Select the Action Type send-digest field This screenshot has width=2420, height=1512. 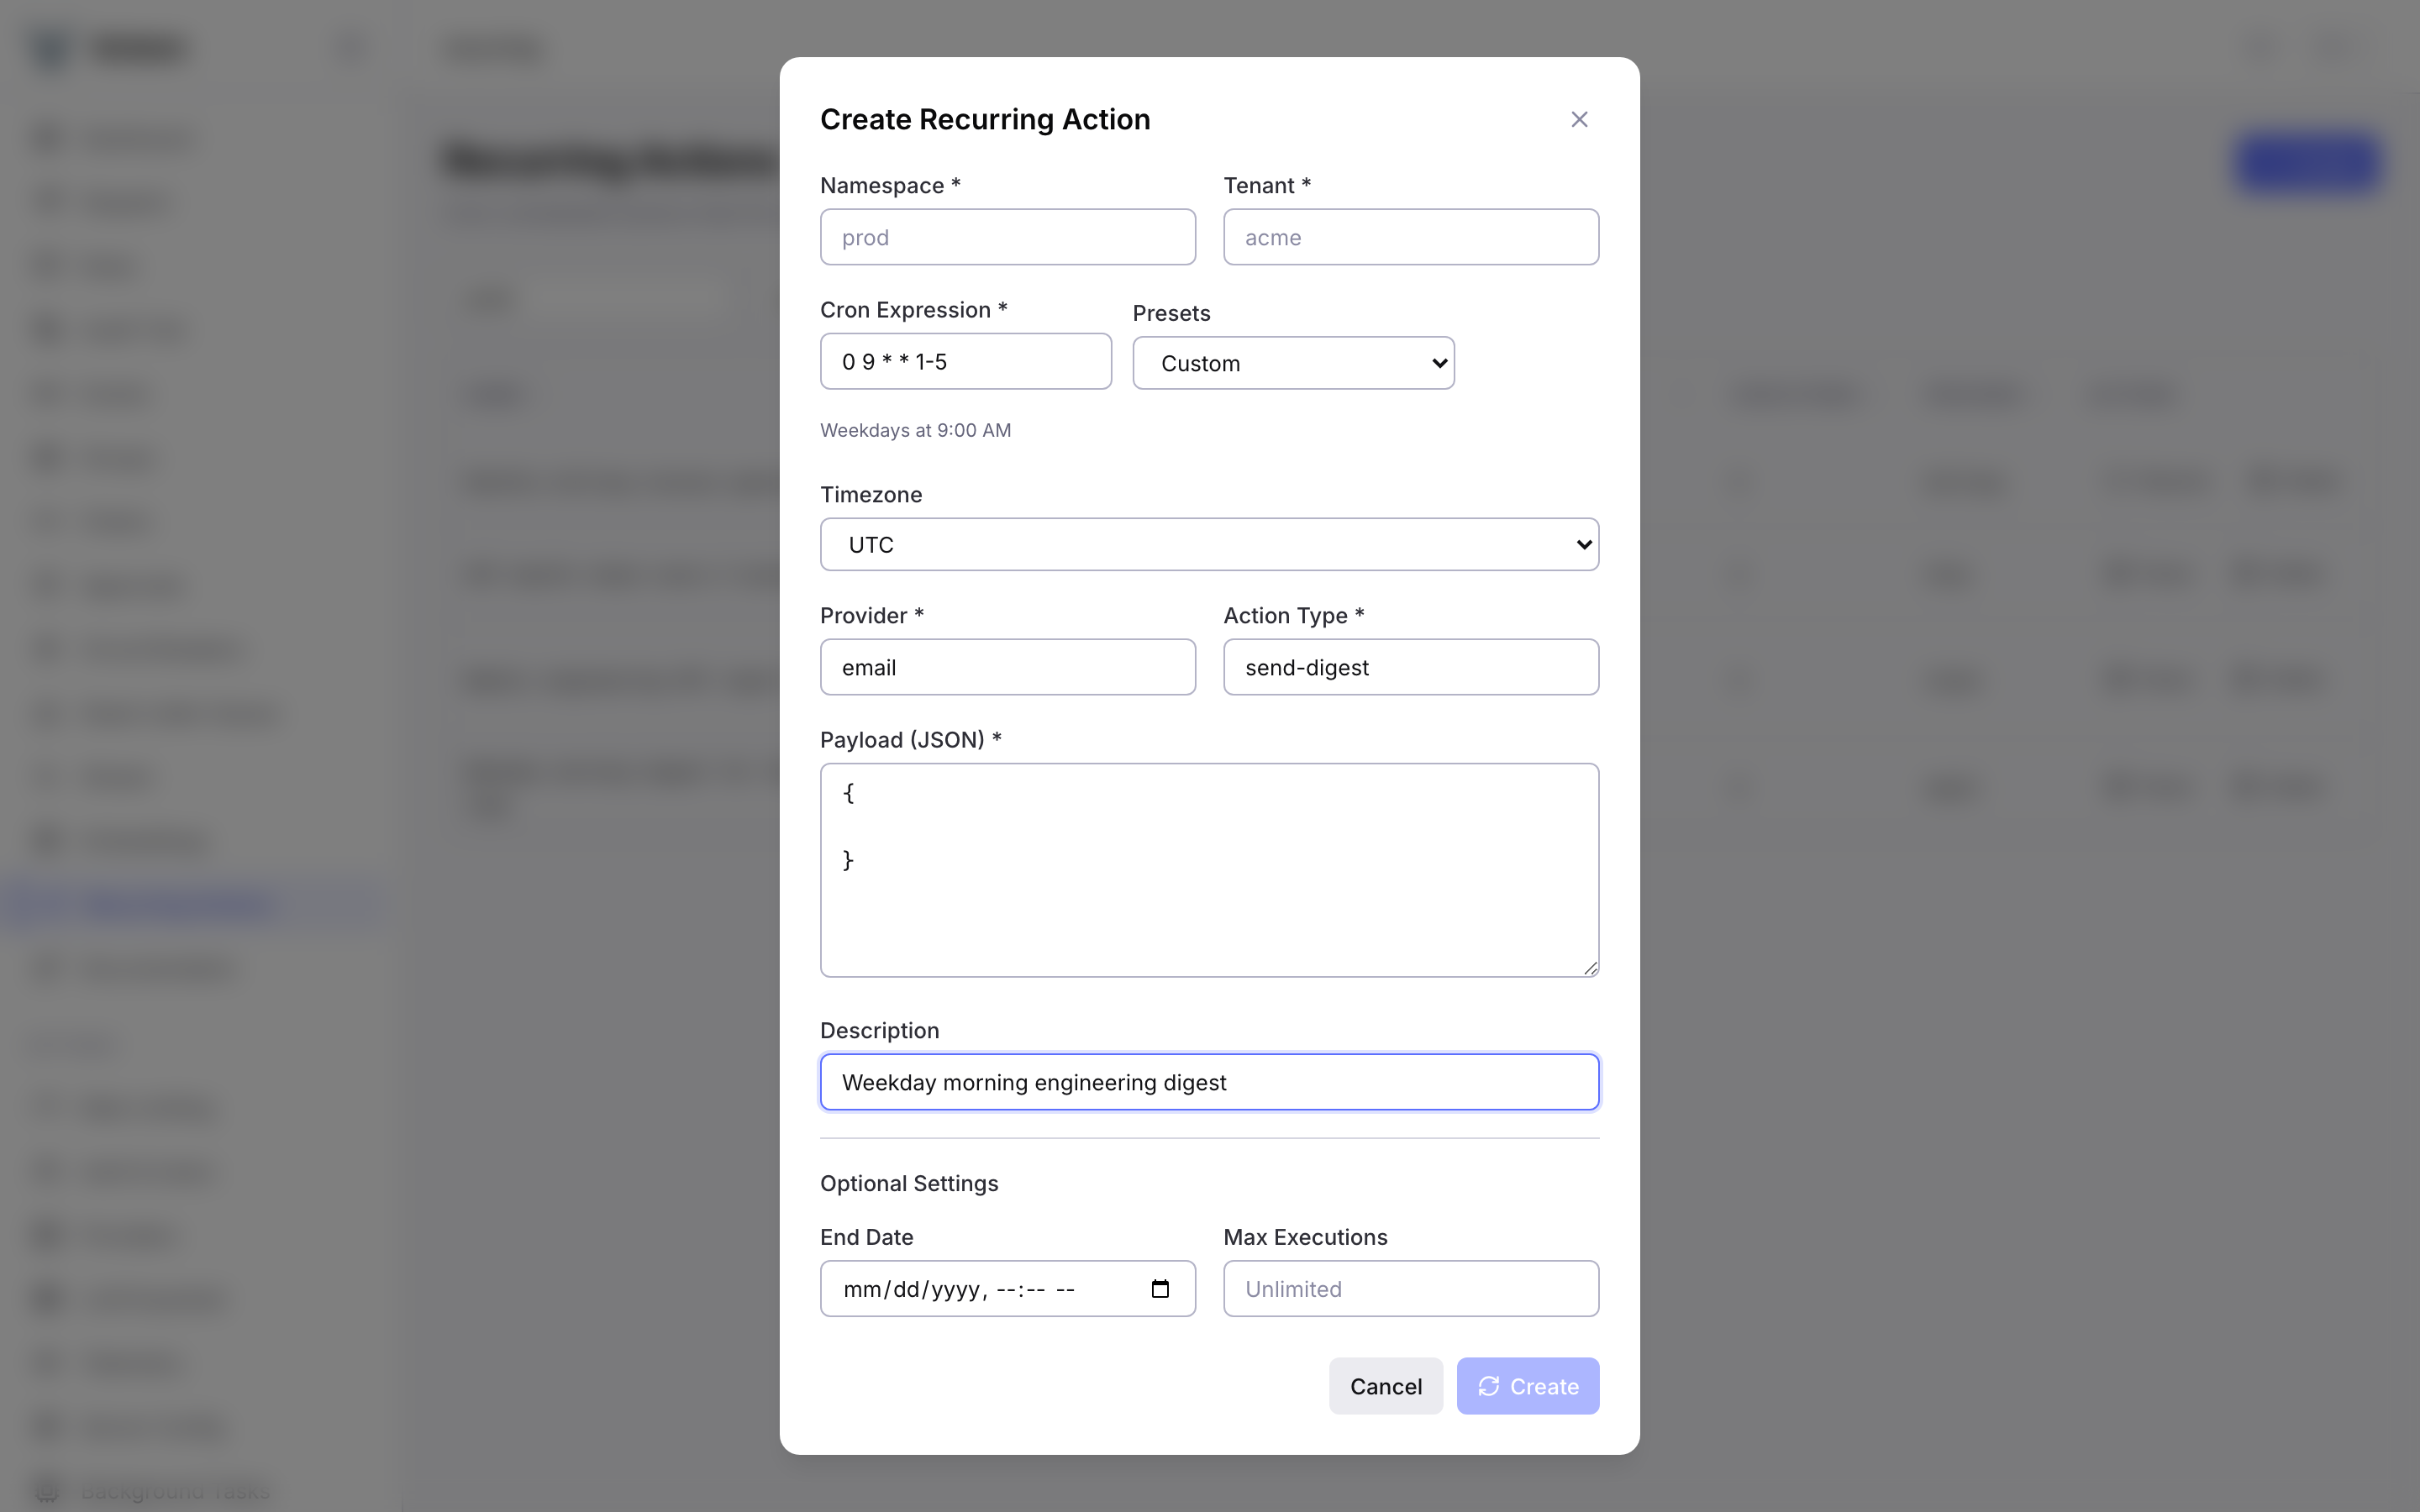[1410, 667]
